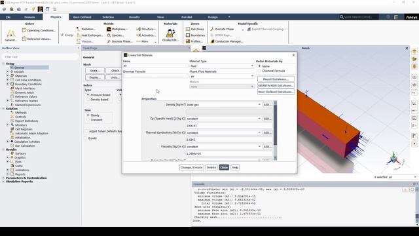Screen dimensions: 419x236
Task: Click the GRANTA MDS Database button
Action: [x=276, y=85]
